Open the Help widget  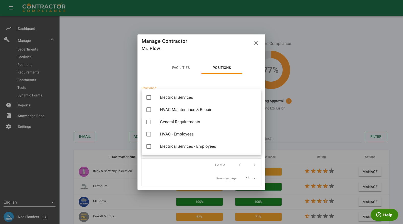click(x=384, y=215)
